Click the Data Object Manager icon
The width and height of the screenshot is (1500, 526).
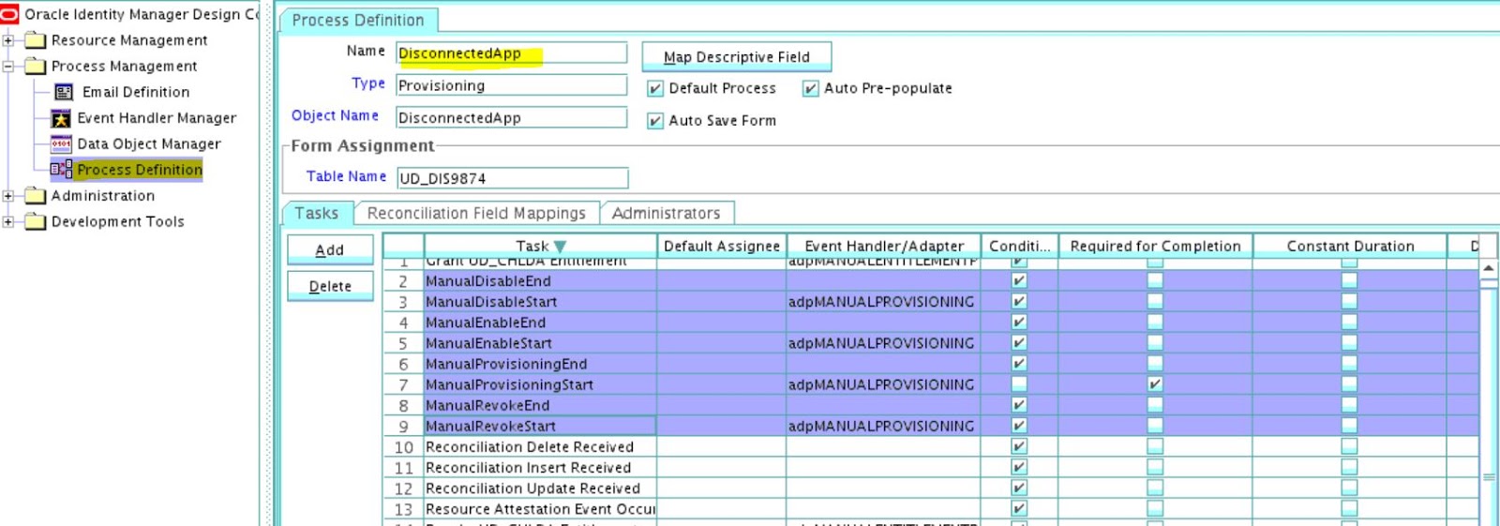(x=61, y=144)
